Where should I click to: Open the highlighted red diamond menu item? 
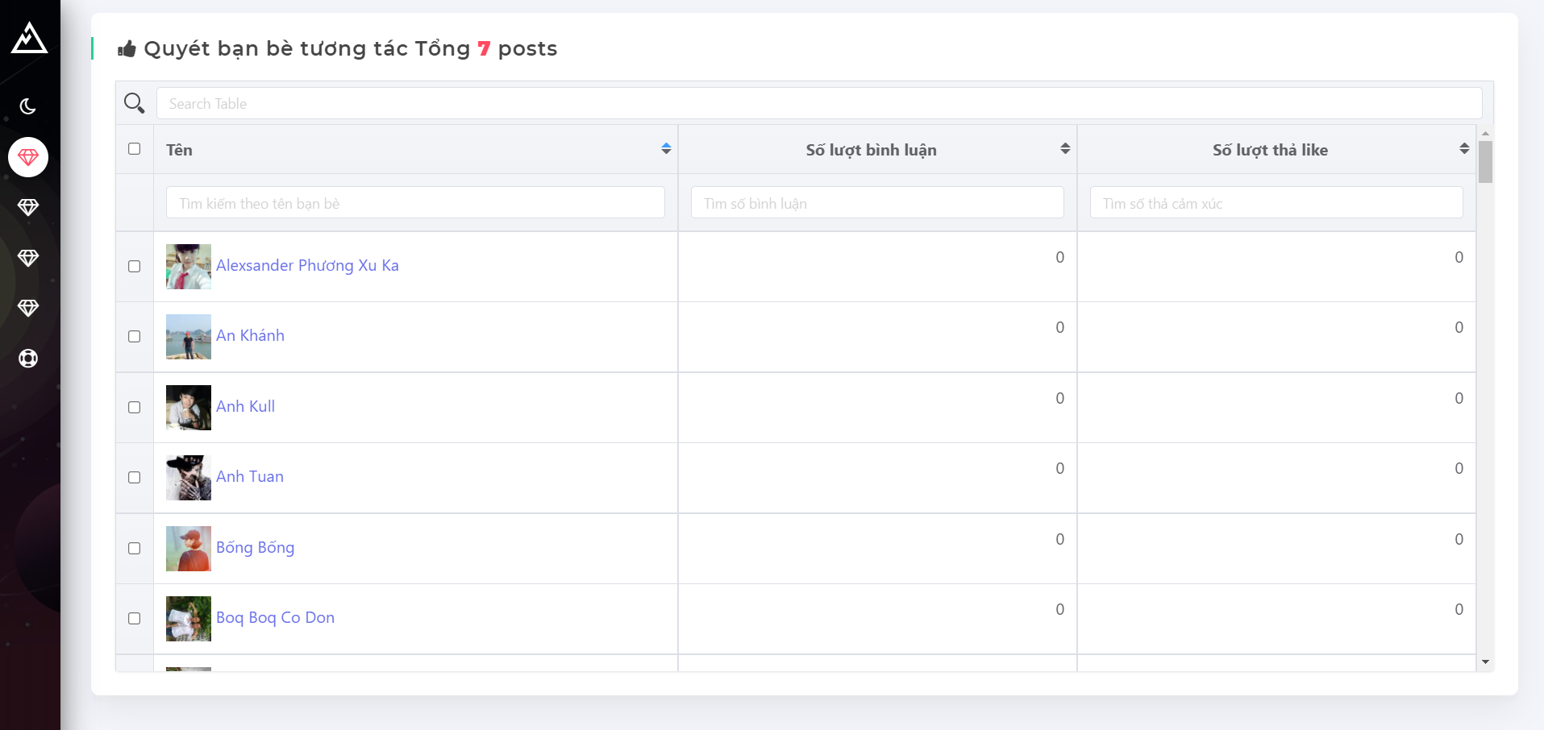(x=28, y=157)
